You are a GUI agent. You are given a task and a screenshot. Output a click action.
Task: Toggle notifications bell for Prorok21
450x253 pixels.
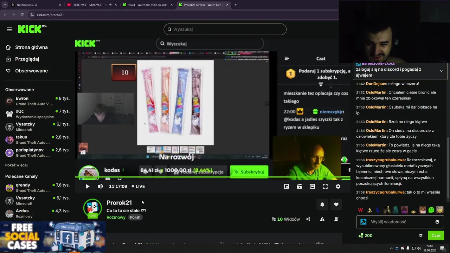click(322, 205)
